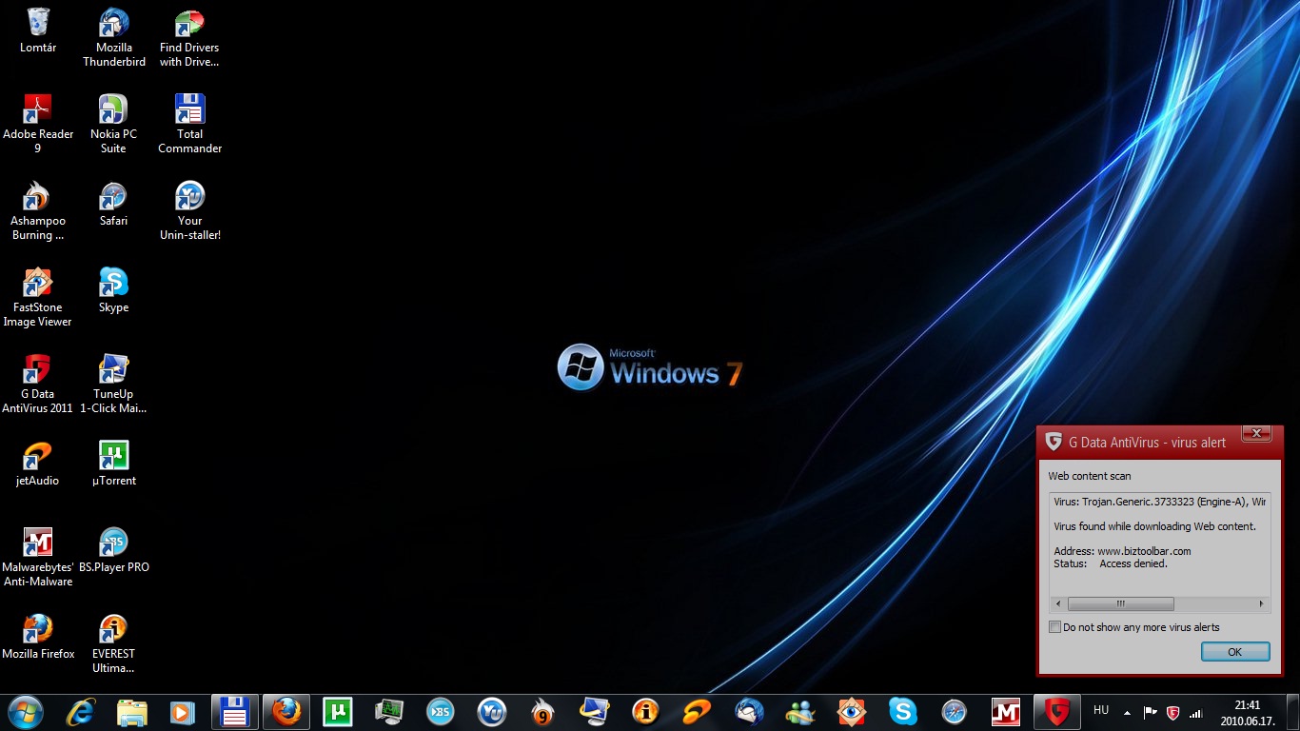Viewport: 1300px width, 731px height.
Task: Open the µTorrent desktop shortcut
Action: [x=114, y=464]
